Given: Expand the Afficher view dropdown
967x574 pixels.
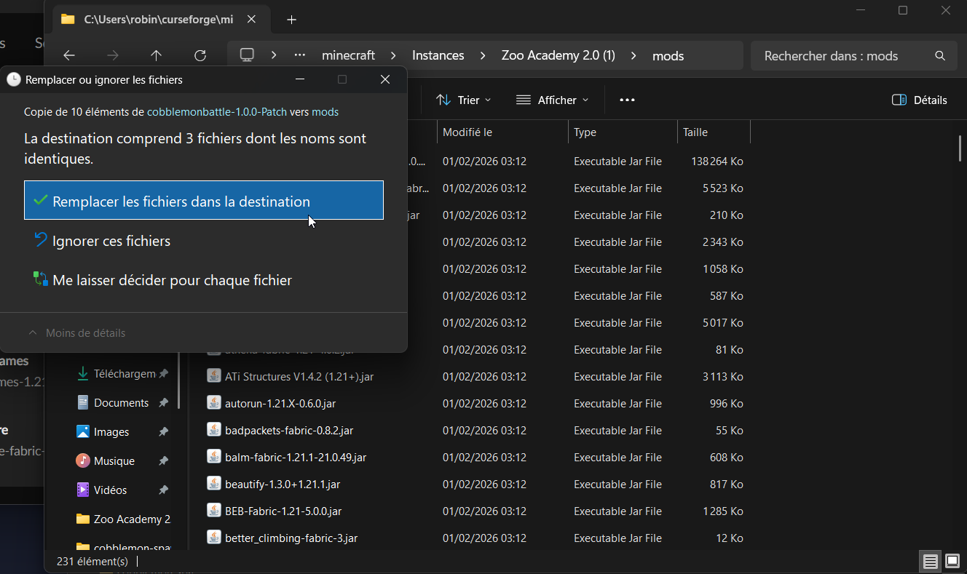Looking at the screenshot, I should tap(552, 100).
